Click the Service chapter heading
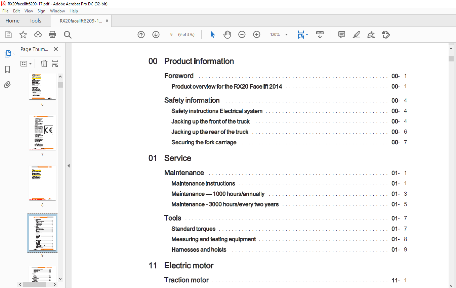The image size is (456, 288). pos(178,158)
